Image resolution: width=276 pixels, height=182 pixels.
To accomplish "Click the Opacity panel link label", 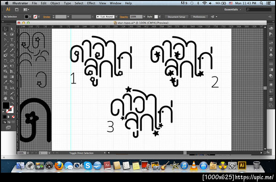I will click(124, 17).
